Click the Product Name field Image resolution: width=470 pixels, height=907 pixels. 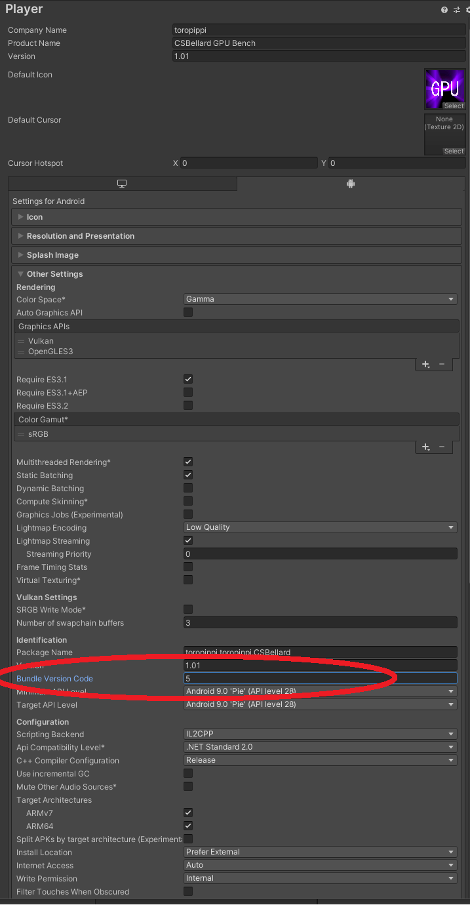click(x=319, y=43)
